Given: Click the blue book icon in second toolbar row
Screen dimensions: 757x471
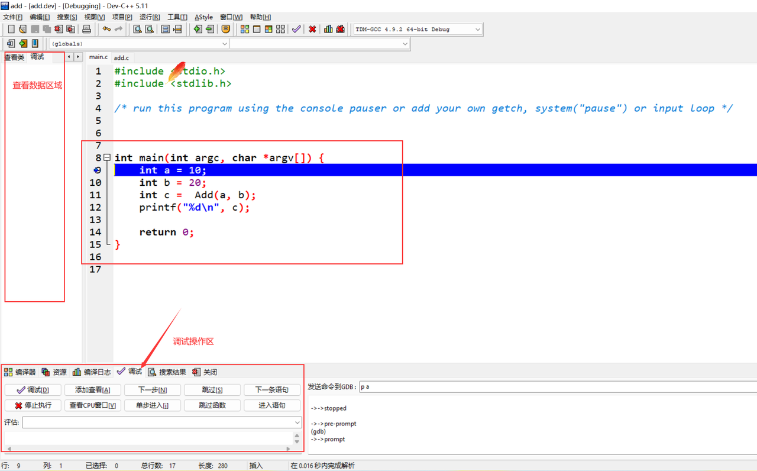Looking at the screenshot, I should 35,44.
